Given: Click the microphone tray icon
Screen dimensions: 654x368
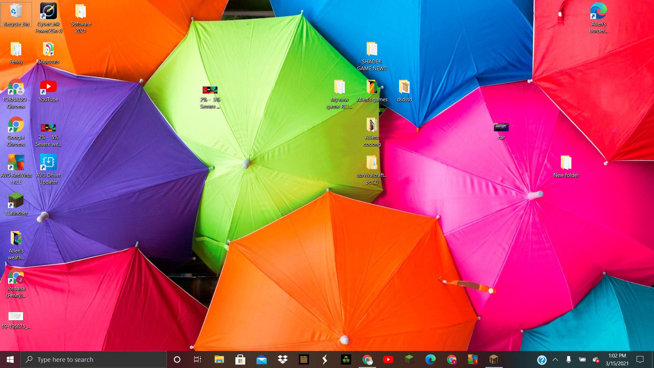Looking at the screenshot, I should click(x=569, y=359).
